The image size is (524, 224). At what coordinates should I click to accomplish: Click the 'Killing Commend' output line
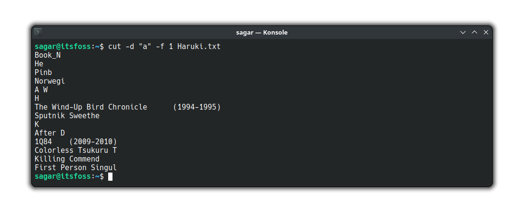[x=67, y=159]
